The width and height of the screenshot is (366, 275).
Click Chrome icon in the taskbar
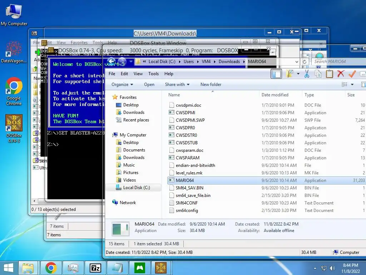(x=51, y=268)
